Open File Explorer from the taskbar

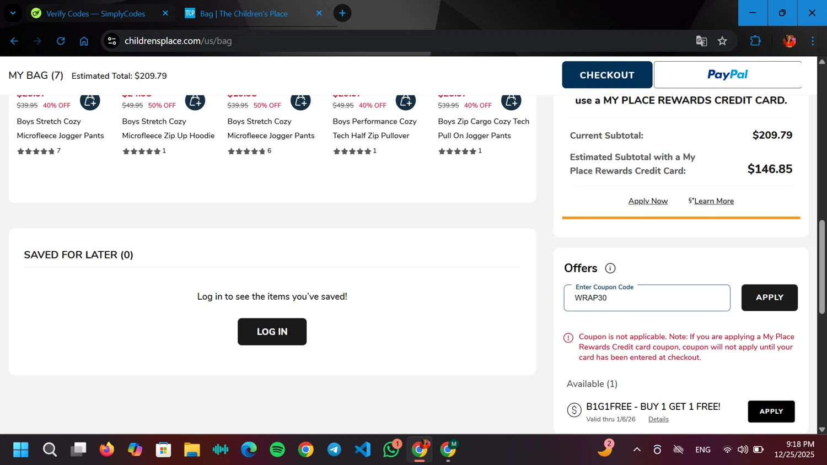[192, 450]
